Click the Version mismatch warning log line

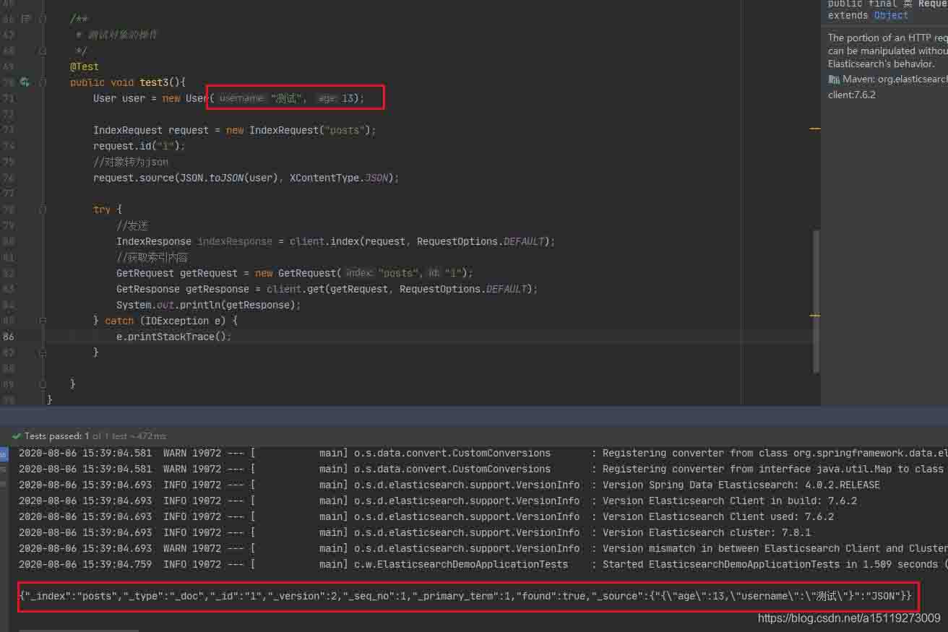[483, 549]
